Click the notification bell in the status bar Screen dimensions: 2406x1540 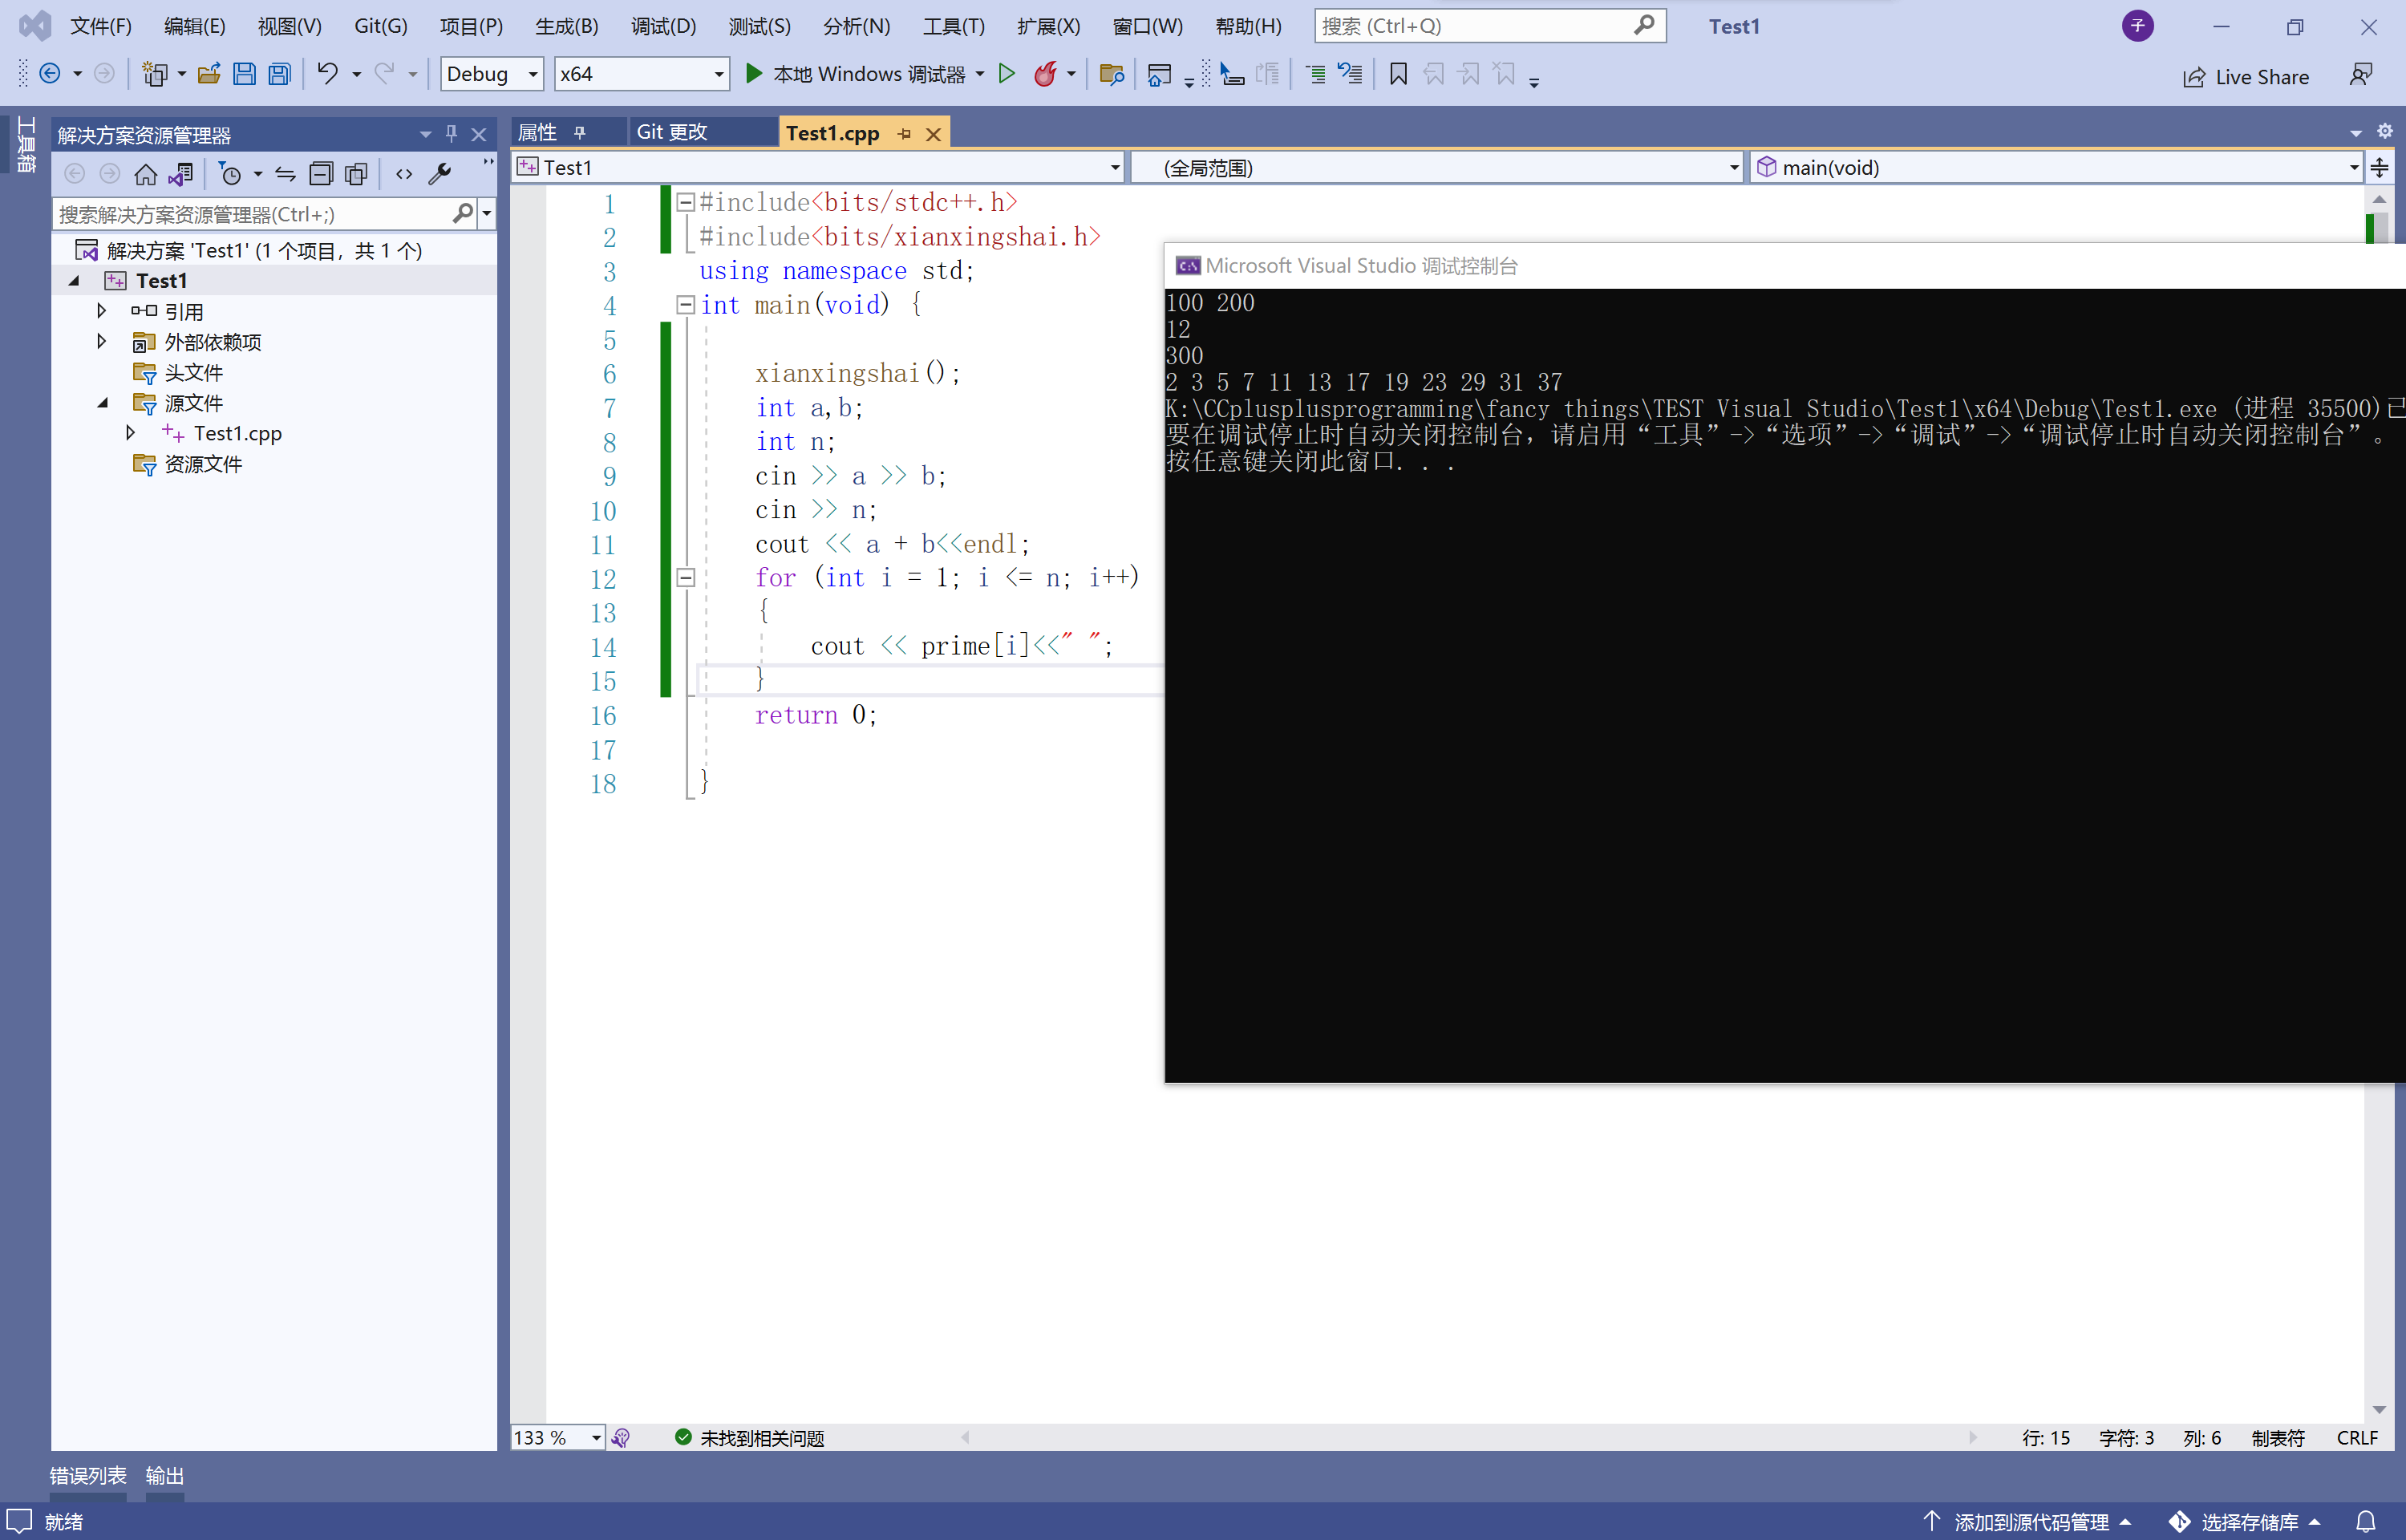tap(2365, 1521)
